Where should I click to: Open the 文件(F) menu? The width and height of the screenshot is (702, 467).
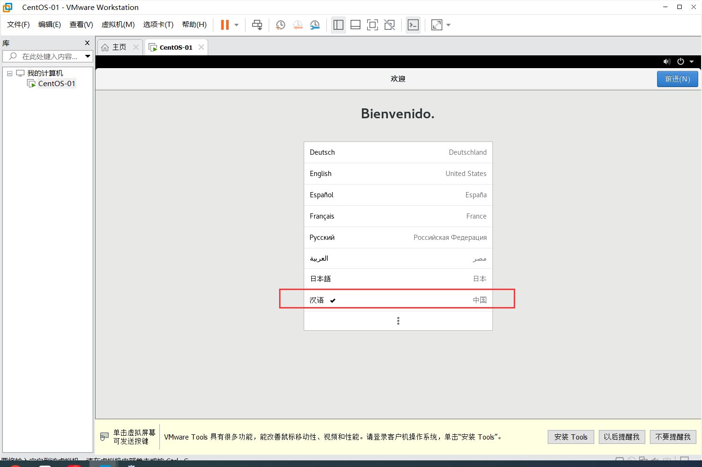click(18, 25)
